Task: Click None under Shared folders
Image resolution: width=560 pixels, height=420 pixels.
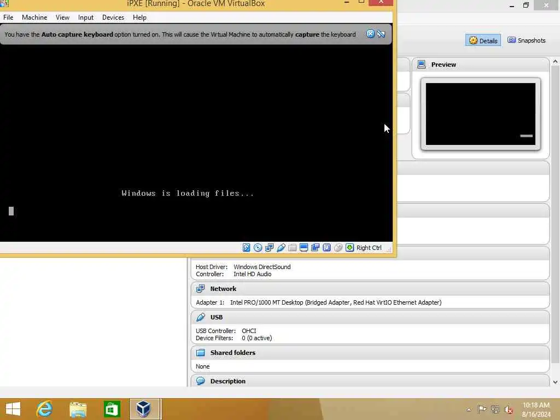Action: (x=202, y=366)
